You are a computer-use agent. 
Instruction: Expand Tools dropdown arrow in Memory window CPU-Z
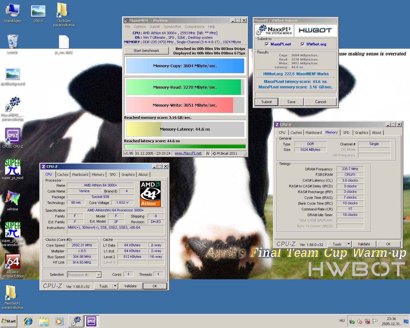(349, 244)
